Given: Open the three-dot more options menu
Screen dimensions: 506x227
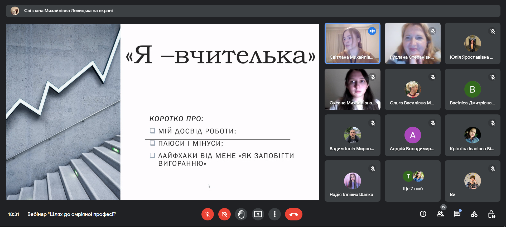Looking at the screenshot, I should tap(274, 214).
